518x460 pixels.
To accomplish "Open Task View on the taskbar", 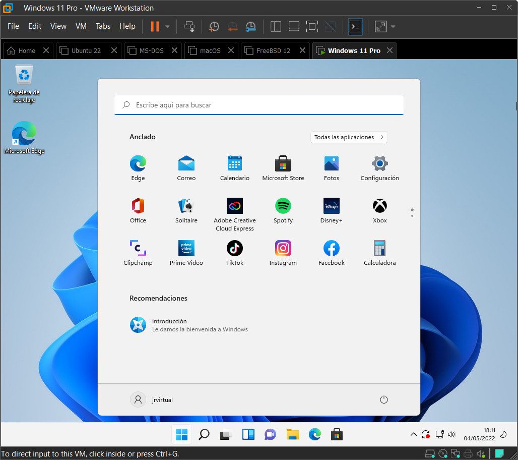I will pyautogui.click(x=226, y=434).
